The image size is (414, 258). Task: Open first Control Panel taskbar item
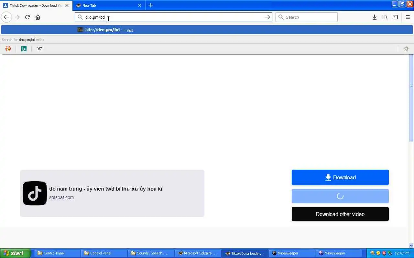(x=58, y=253)
